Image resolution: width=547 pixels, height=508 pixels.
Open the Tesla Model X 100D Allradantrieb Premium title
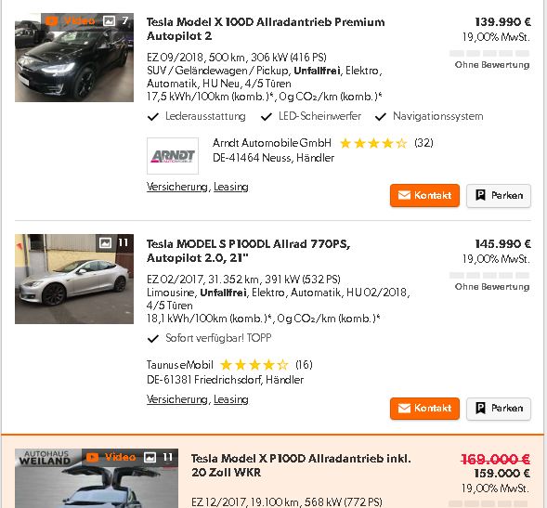pyautogui.click(x=266, y=29)
